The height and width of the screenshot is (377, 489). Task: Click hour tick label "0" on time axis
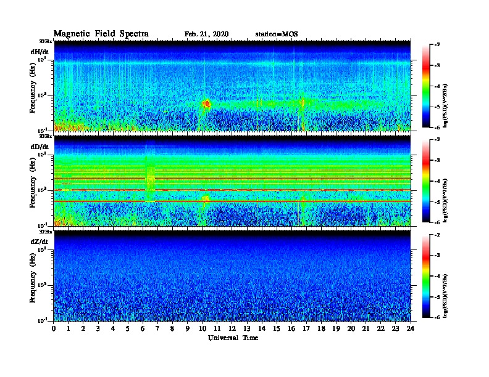54,329
